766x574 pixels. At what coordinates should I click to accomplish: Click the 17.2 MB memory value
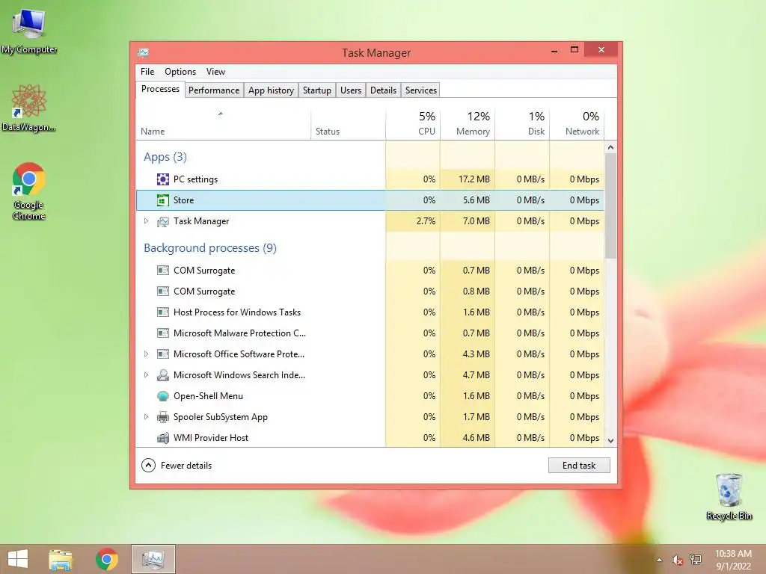tap(474, 179)
